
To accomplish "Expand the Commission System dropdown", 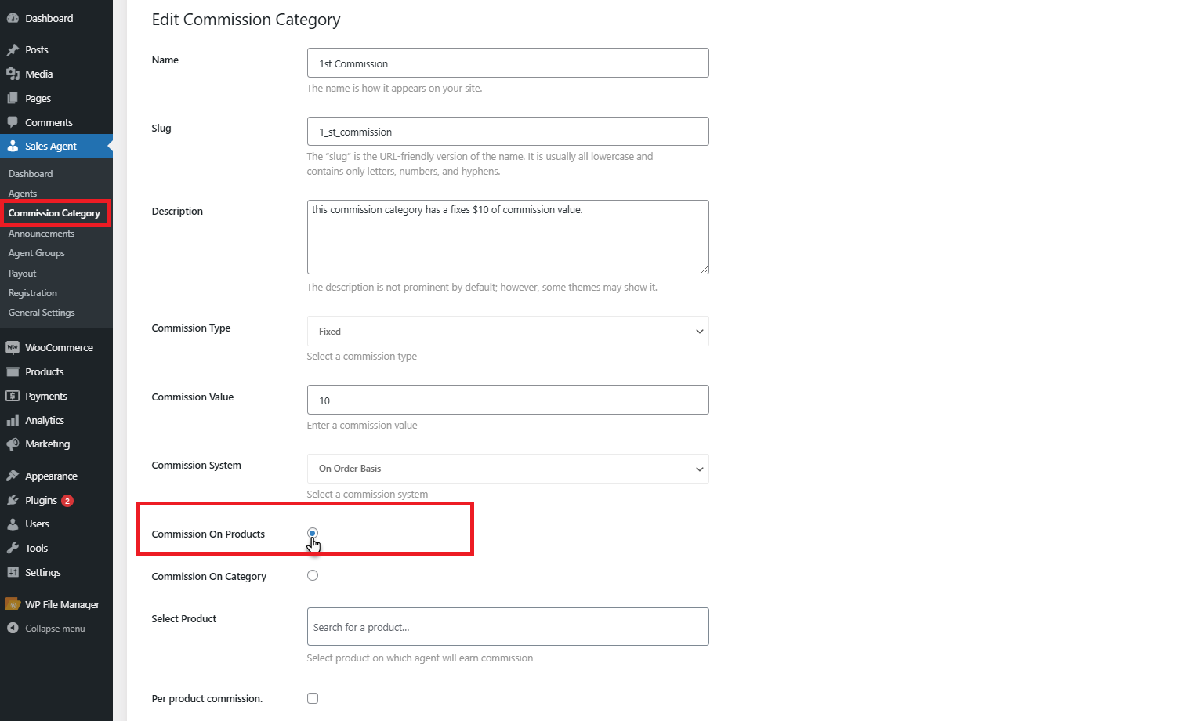I will [508, 469].
